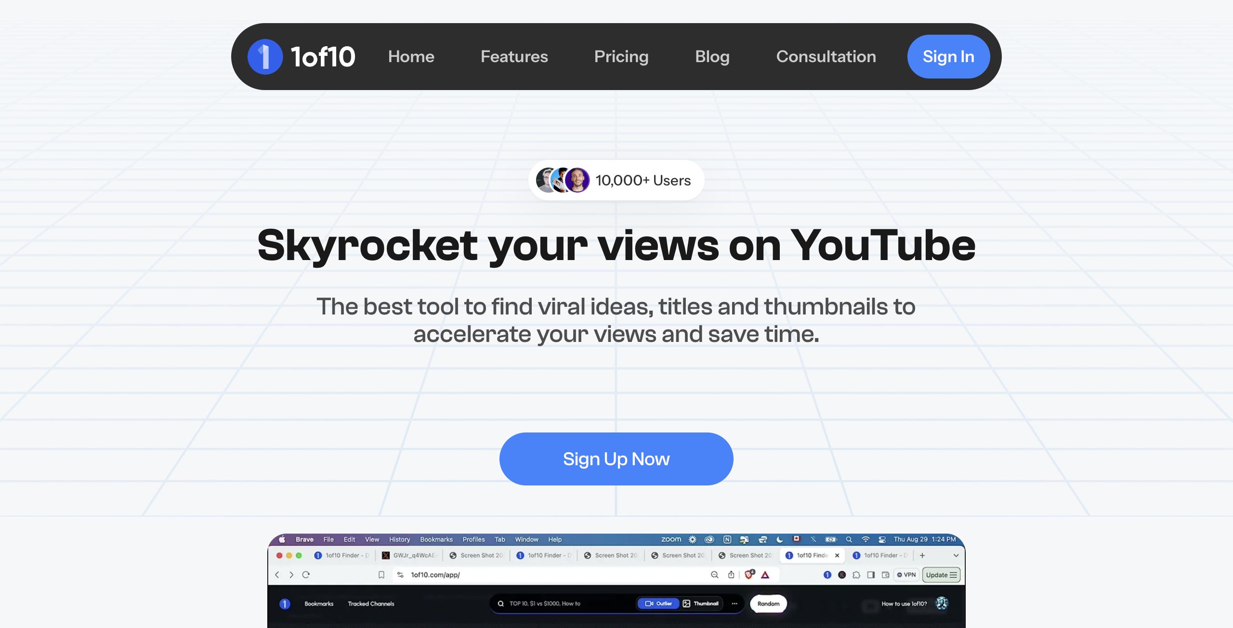The width and height of the screenshot is (1233, 628).
Task: Click the bookmark icon beside address bar
Action: (x=381, y=575)
